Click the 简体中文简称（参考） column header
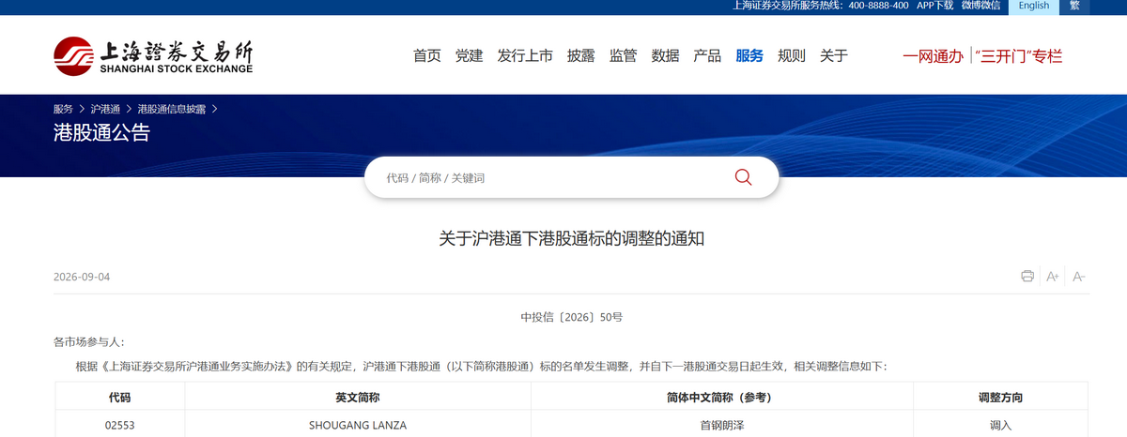This screenshot has width=1127, height=437. coord(722,398)
